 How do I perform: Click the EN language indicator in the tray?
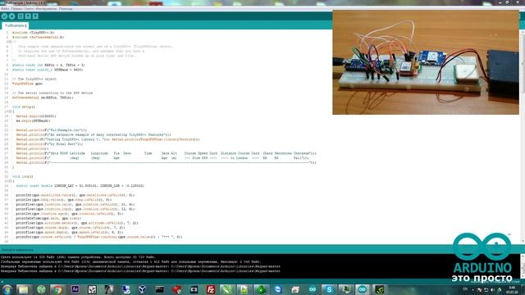pyautogui.click(x=465, y=289)
